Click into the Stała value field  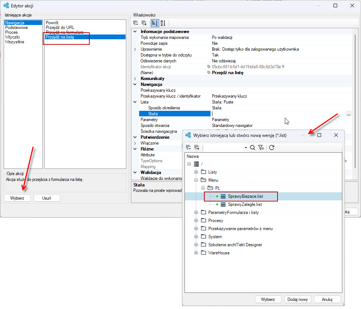click(x=278, y=114)
